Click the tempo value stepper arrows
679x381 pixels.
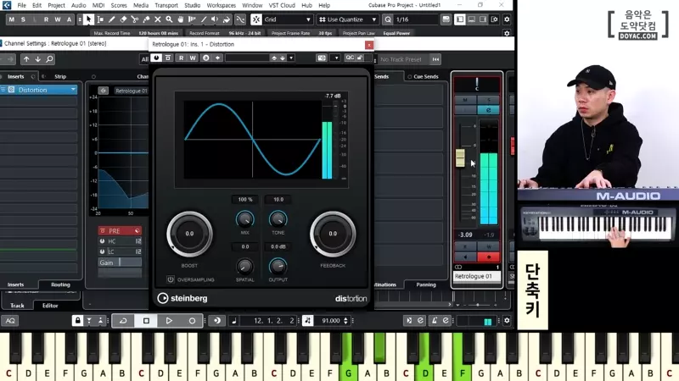[345, 321]
